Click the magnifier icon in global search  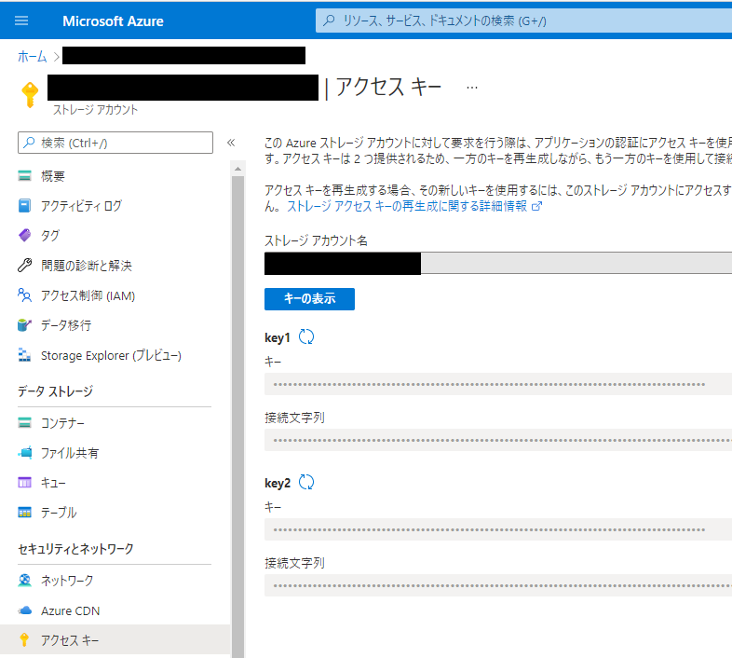329,21
